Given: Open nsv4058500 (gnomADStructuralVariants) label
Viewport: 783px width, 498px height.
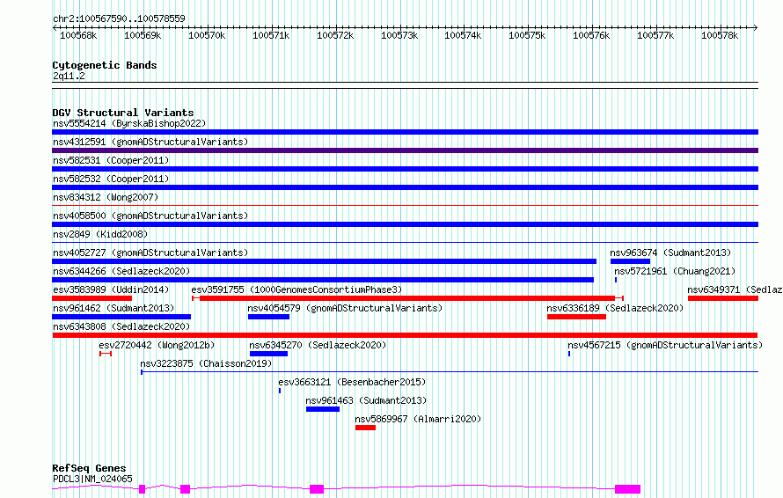Looking at the screenshot, I should (150, 216).
